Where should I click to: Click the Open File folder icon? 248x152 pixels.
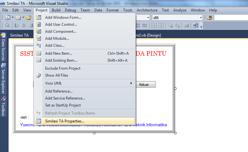[29, 17]
